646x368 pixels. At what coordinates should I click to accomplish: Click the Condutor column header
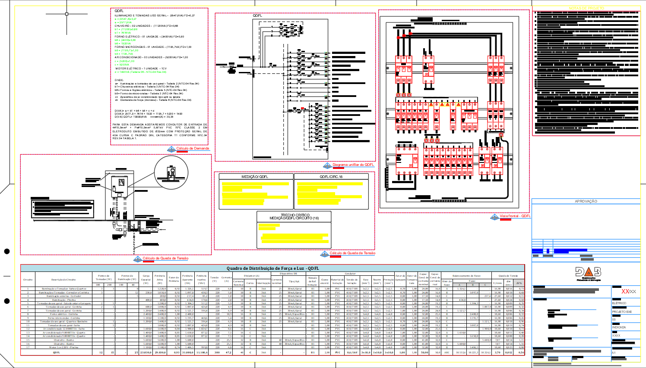350,274
